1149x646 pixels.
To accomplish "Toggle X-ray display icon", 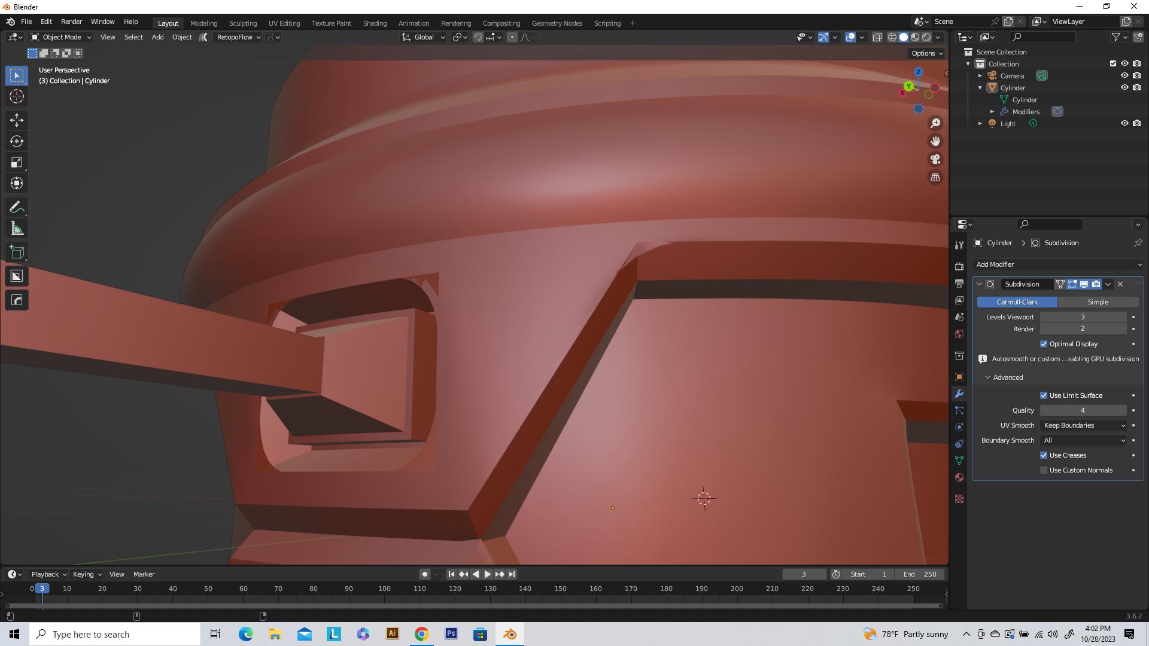I will tap(877, 37).
